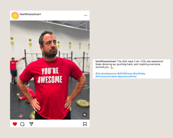Click the caption text about showing up
Viewport: 173px width, 138px height.
128,64
